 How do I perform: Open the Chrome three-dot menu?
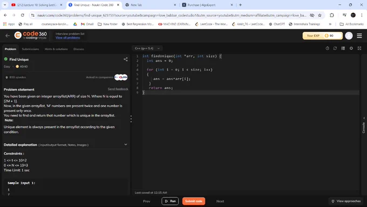tap(362, 15)
